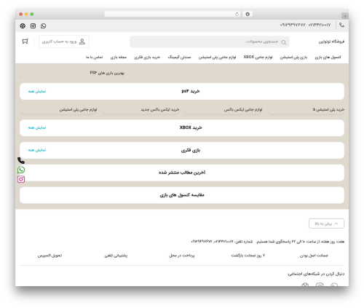Open لوازم جانبی پلی استیشن menu item
Screen dimensions: 364x308
(x=217, y=58)
